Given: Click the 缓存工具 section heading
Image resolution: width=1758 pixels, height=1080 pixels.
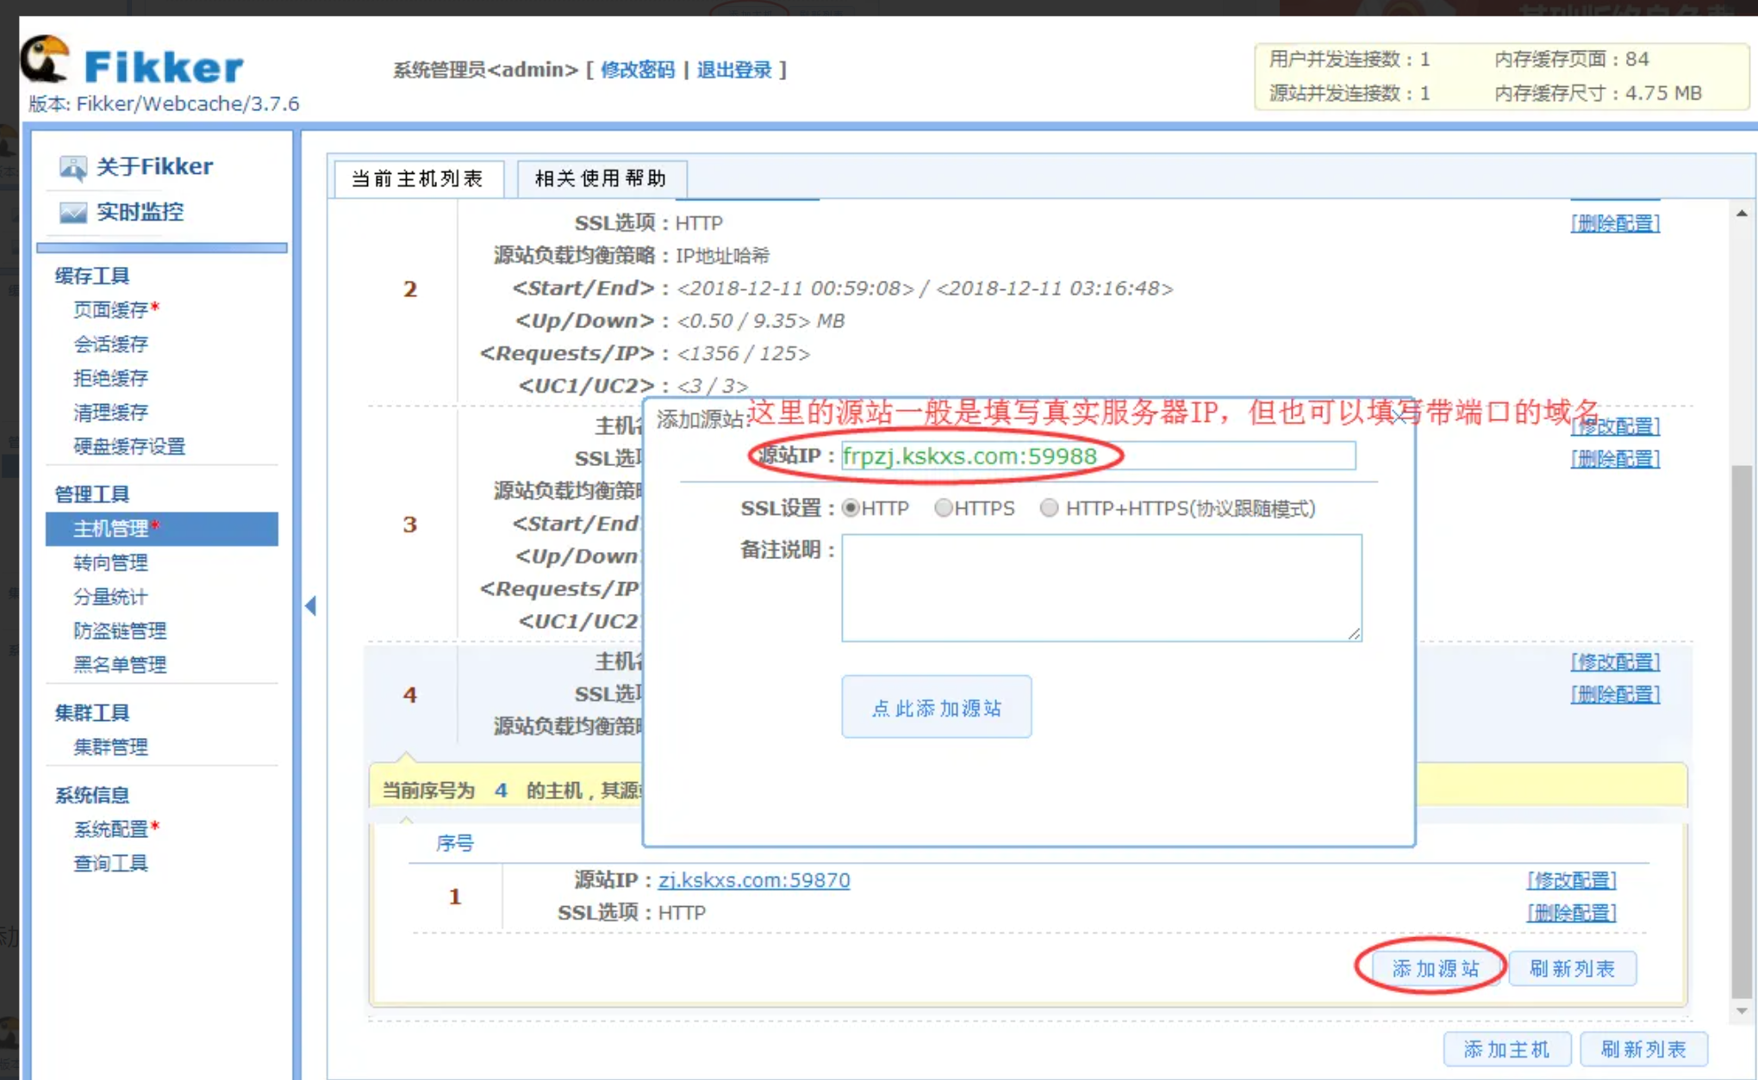Looking at the screenshot, I should 92,276.
